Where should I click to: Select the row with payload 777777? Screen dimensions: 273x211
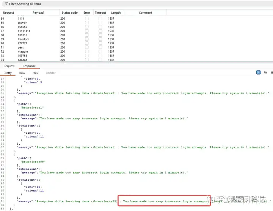(x=136, y=43)
